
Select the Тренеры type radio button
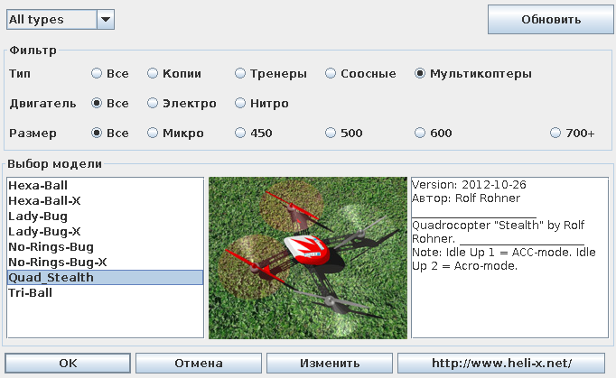coord(240,73)
